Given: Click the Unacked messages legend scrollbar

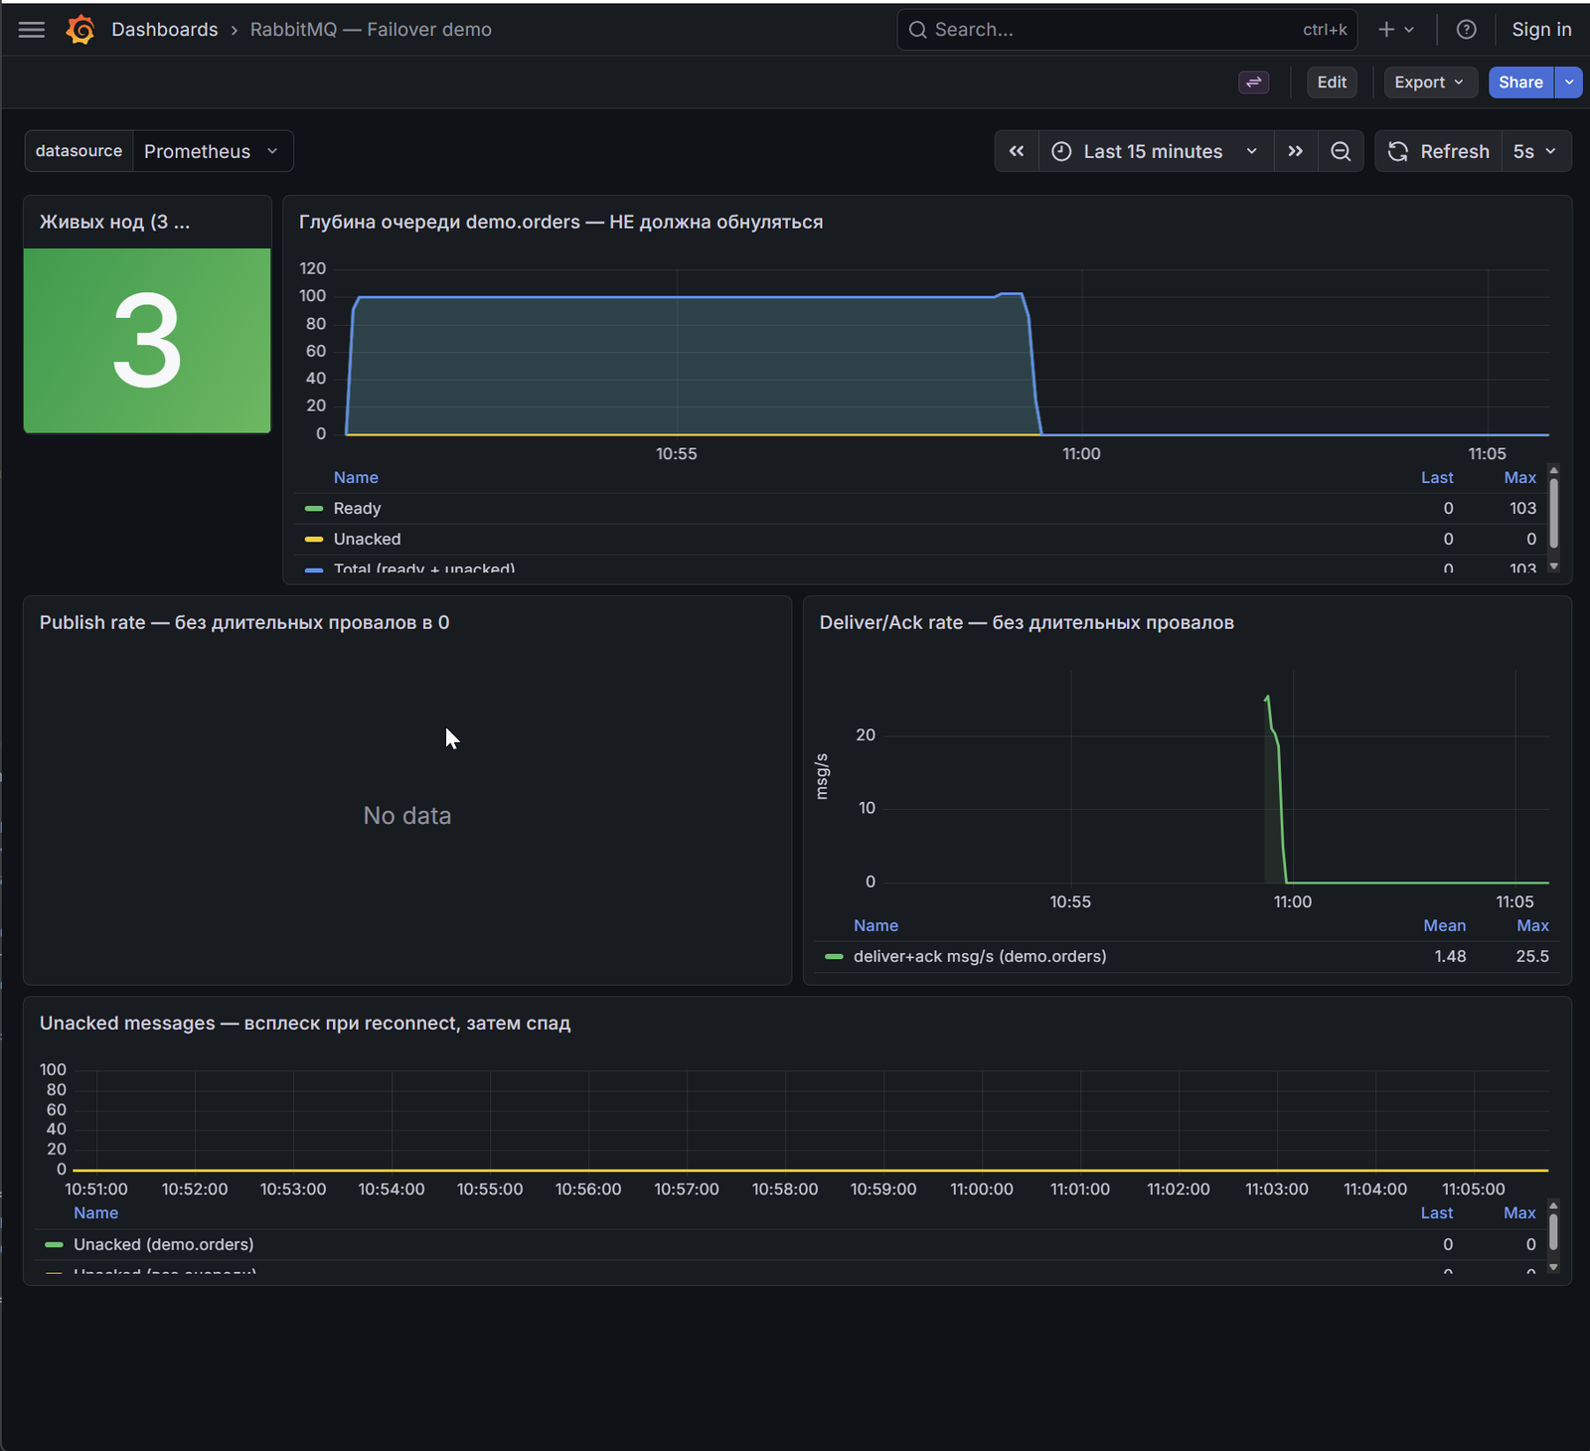Looking at the screenshot, I should click(1553, 1230).
